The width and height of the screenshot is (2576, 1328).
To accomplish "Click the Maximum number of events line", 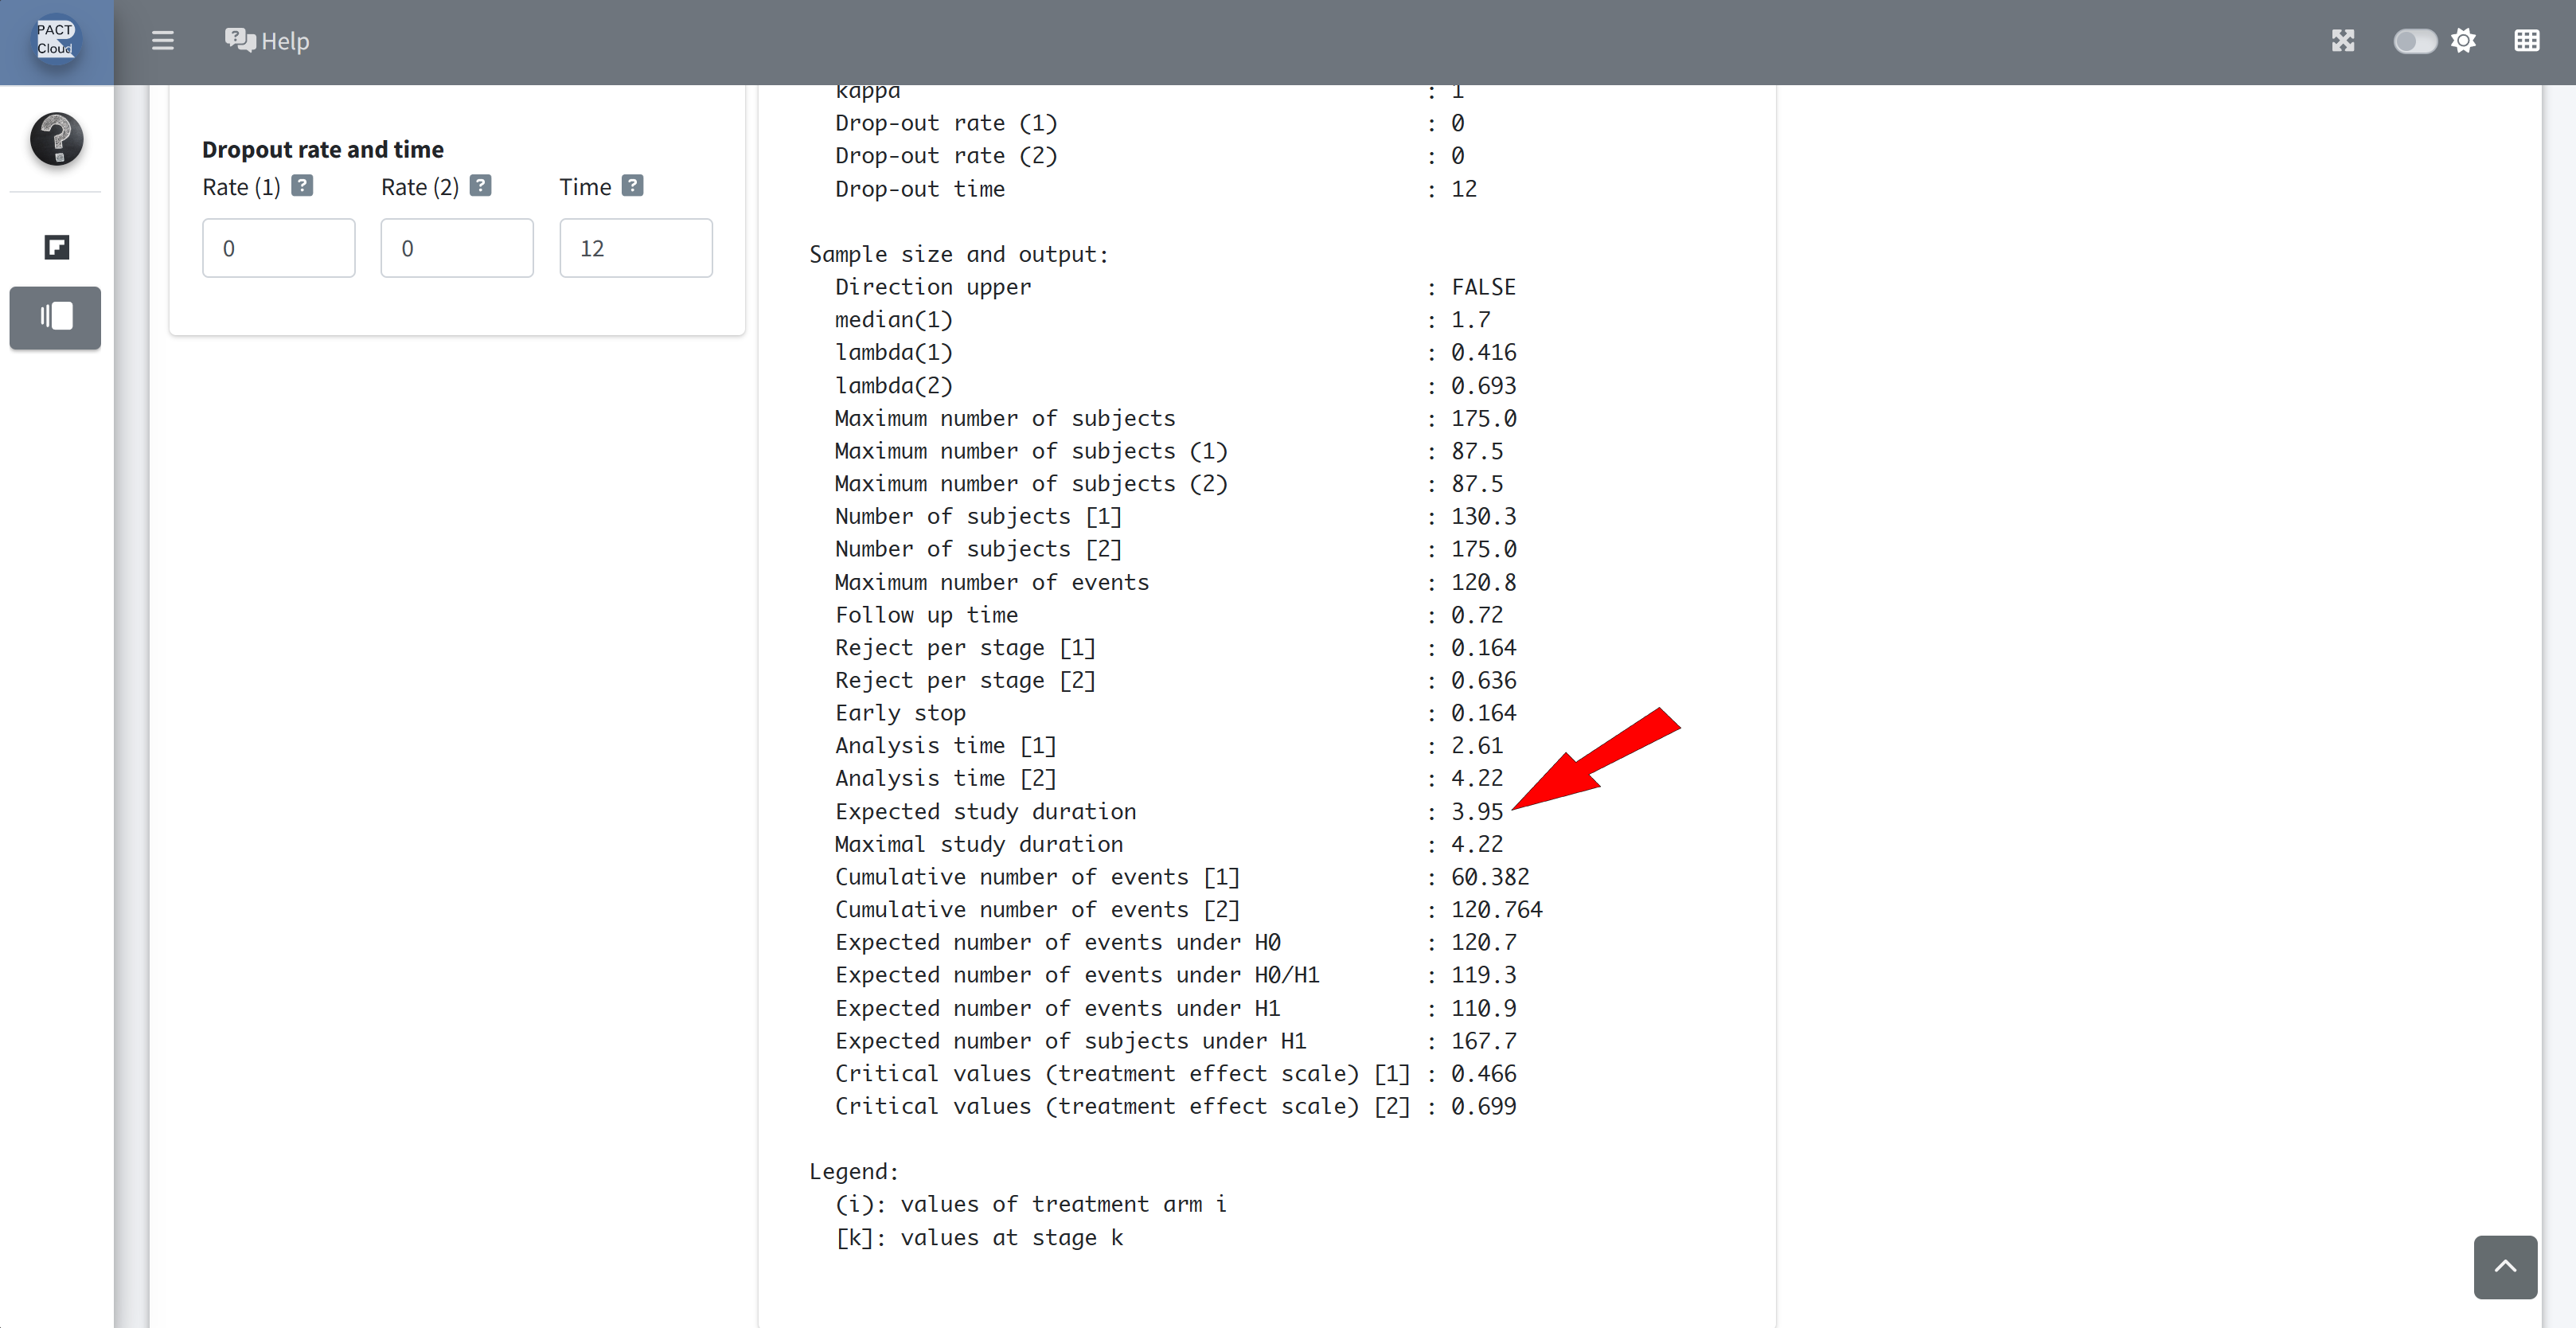I will (992, 582).
